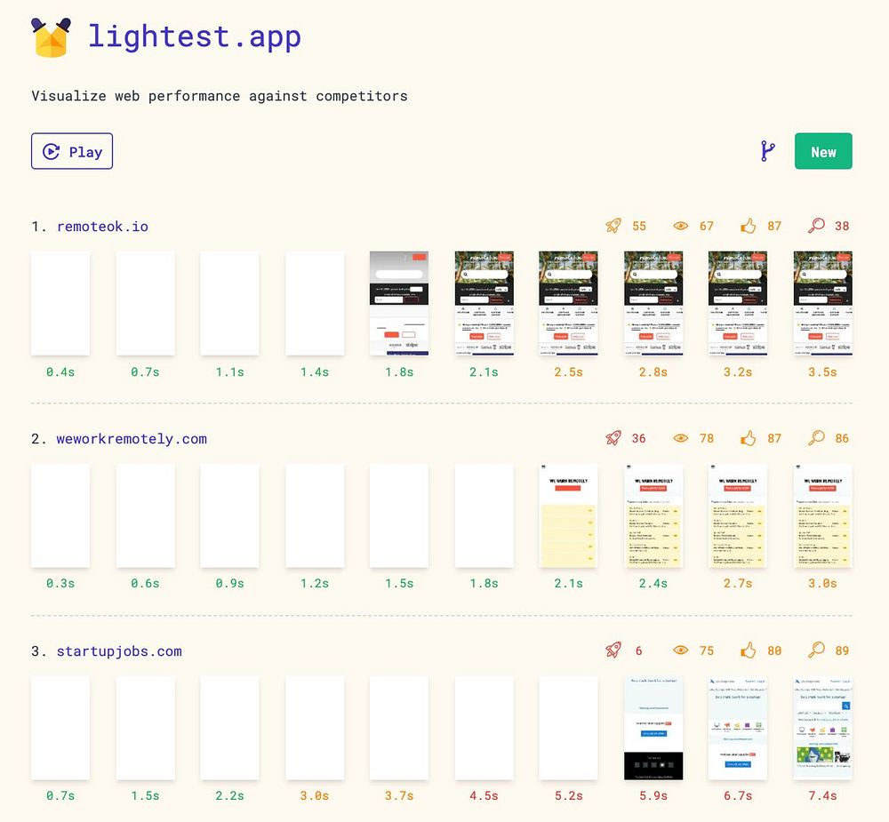The width and height of the screenshot is (889, 822).
Task: Open the git branch fork icon
Action: coord(768,151)
